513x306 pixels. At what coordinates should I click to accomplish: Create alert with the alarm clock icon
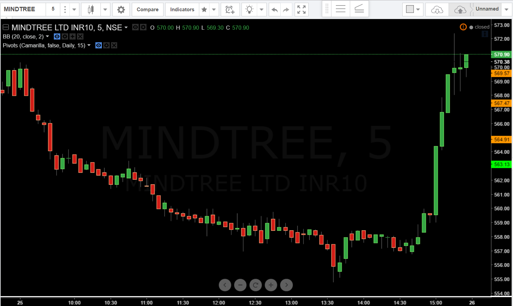230,10
